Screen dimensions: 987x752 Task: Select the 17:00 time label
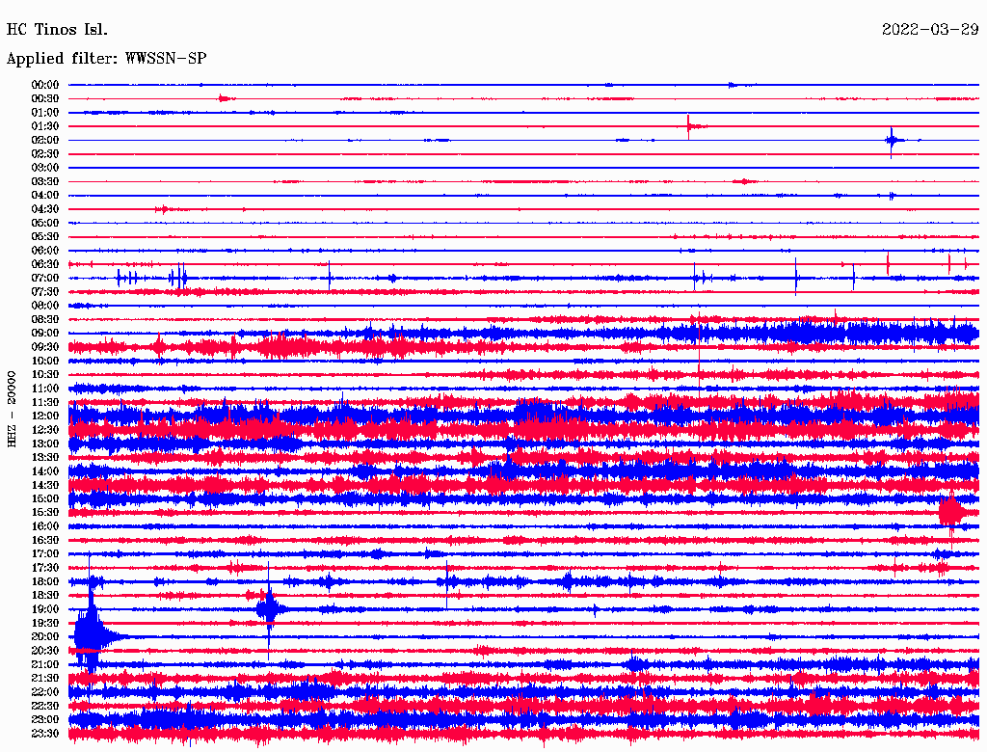pos(45,554)
